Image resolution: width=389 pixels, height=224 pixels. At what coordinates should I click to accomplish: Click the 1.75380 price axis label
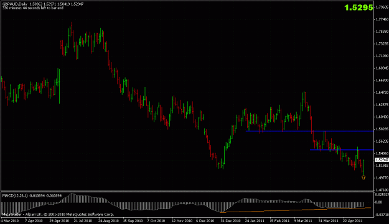382,32
